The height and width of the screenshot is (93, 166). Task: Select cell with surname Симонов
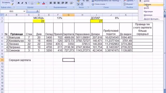tap(17, 50)
